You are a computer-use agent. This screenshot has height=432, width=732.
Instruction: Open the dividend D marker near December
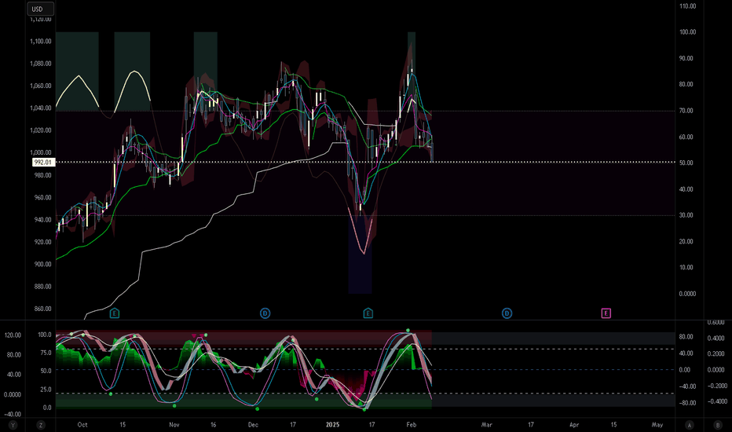tap(265, 313)
